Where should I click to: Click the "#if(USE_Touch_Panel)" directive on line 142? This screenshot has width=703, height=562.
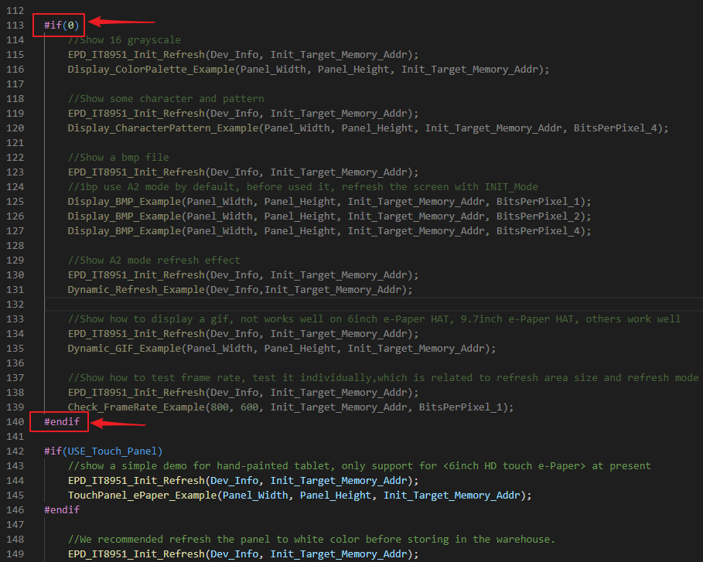103,451
